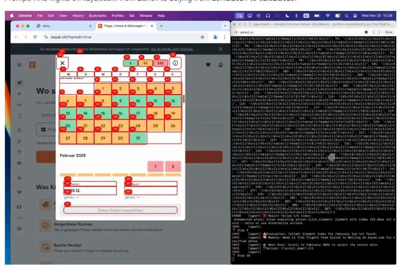Viewport: 405px width, 274px height.
Task: Click the Swiss flag icon in sidebar
Action: coord(19,207)
